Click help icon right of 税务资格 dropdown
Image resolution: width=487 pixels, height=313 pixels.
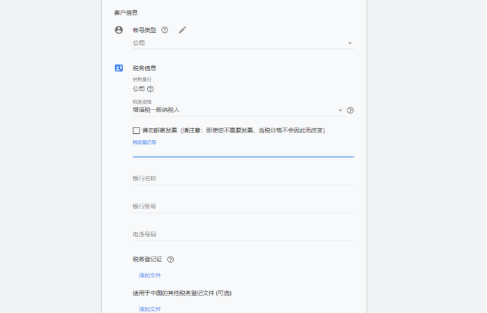pyautogui.click(x=350, y=110)
